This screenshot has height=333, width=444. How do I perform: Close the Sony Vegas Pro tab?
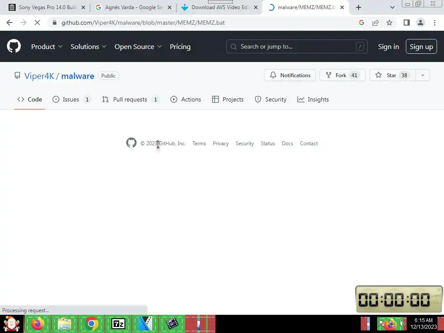(x=83, y=7)
